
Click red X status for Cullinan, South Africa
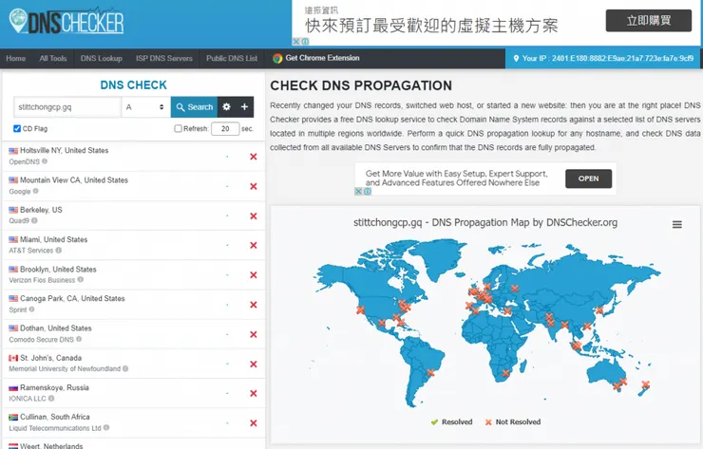click(x=254, y=423)
